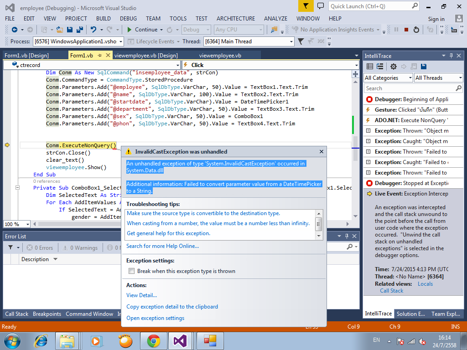Toggle the 0 Errors filter in Error List
Image resolution: width=467 pixels, height=350 pixels.
[x=40, y=248]
